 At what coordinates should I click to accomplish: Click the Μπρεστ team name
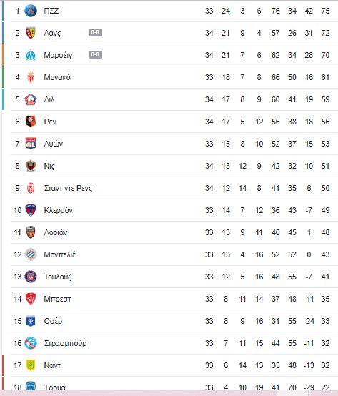pos(57,299)
